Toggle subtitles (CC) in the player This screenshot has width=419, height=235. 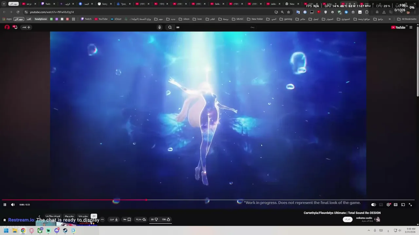(x=381, y=205)
